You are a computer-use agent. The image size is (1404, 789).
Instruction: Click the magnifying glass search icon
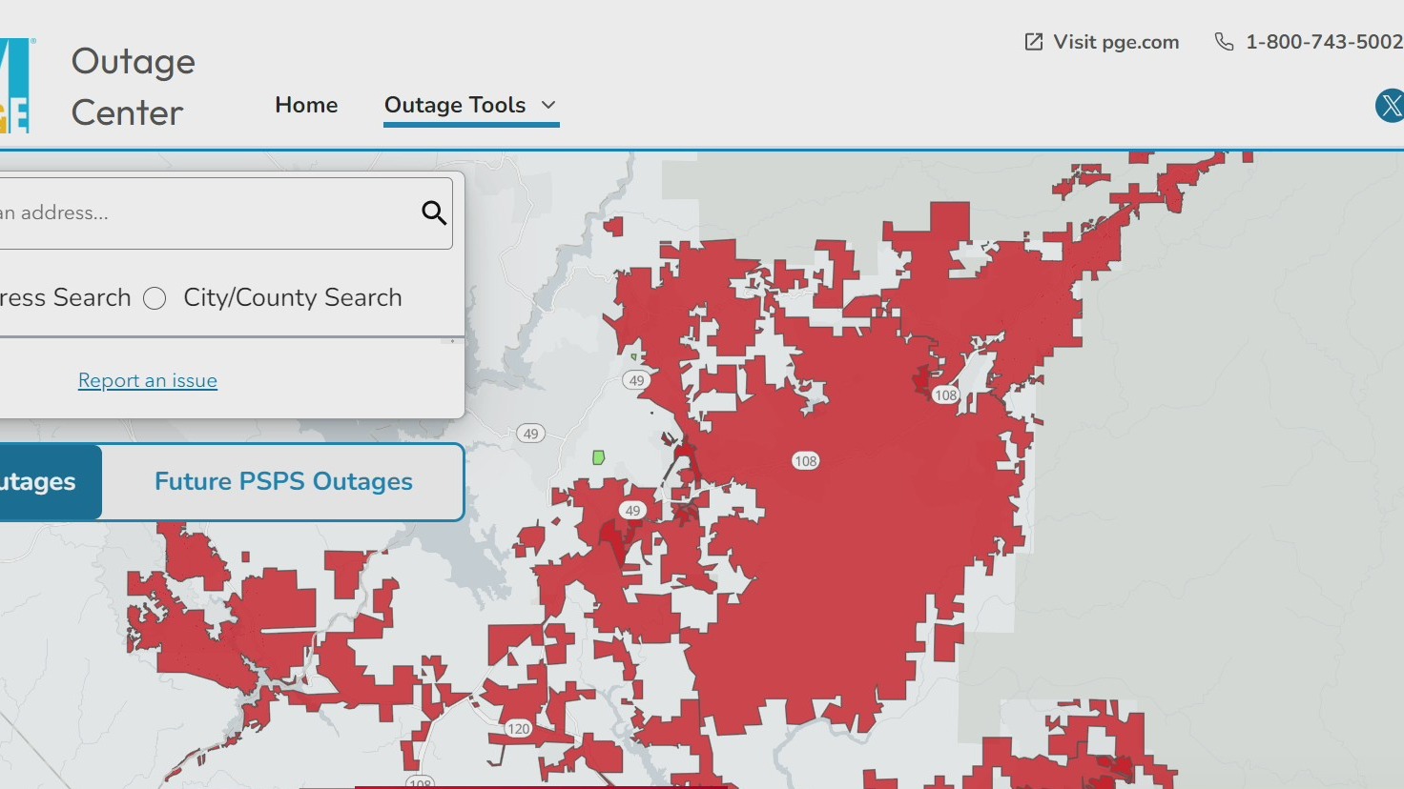[434, 212]
